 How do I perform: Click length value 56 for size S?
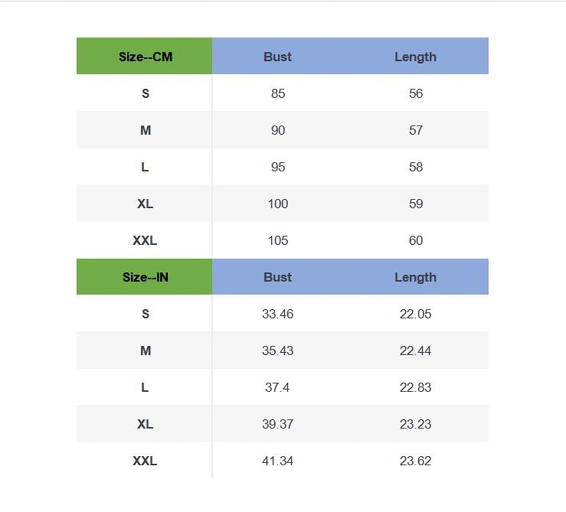(416, 93)
